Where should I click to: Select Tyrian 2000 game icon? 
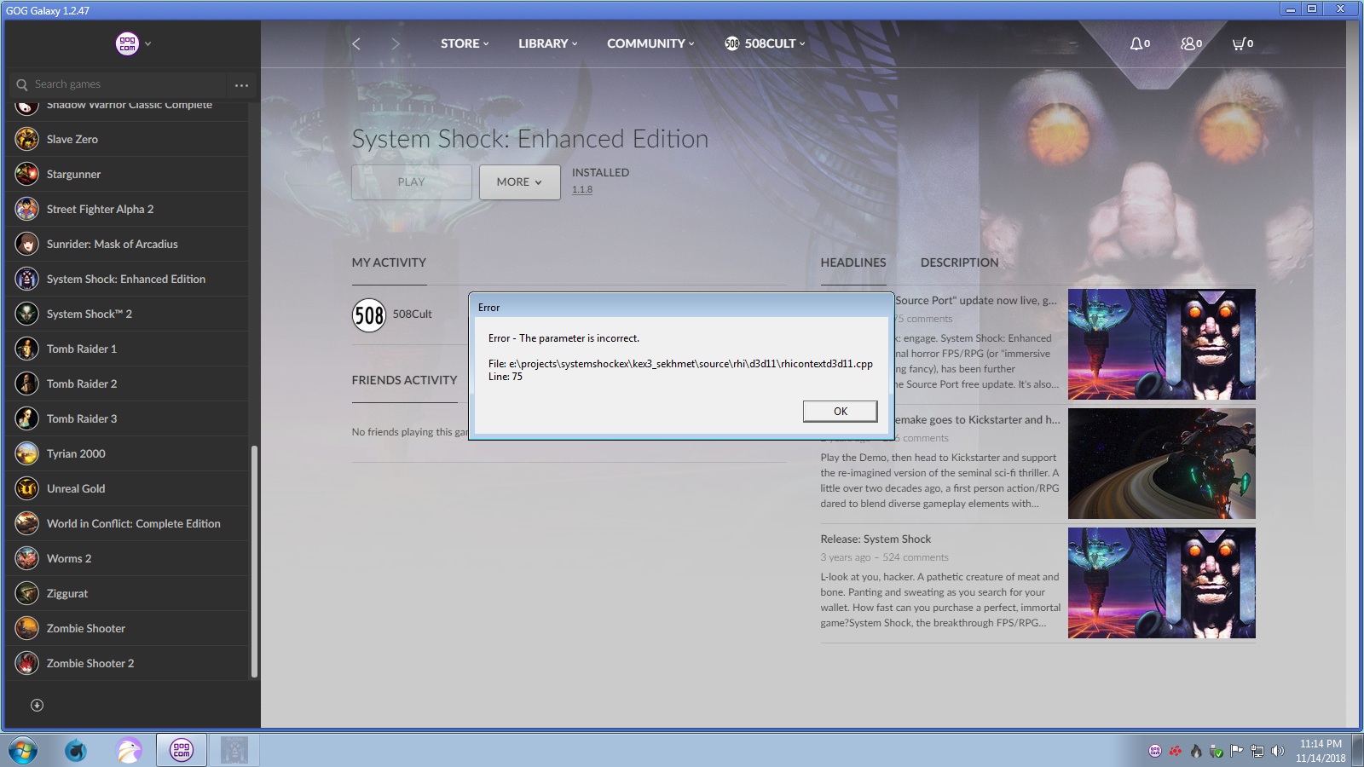27,453
